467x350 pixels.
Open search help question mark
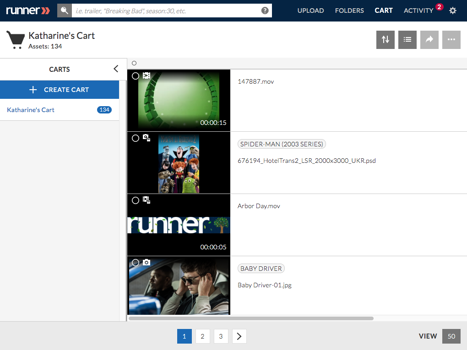click(x=265, y=11)
